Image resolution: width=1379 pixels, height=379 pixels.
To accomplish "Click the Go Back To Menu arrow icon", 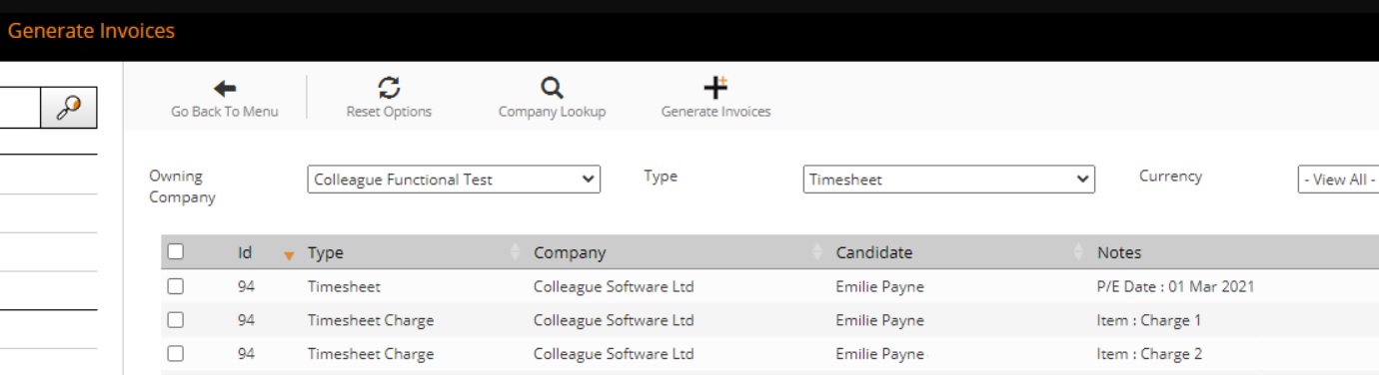I will pos(225,88).
